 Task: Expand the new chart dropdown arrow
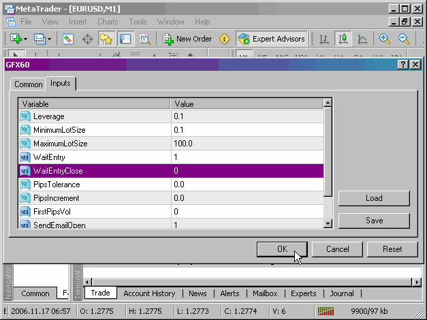pyautogui.click(x=26, y=39)
